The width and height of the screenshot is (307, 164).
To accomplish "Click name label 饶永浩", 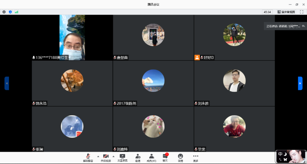I will tap(41, 103).
